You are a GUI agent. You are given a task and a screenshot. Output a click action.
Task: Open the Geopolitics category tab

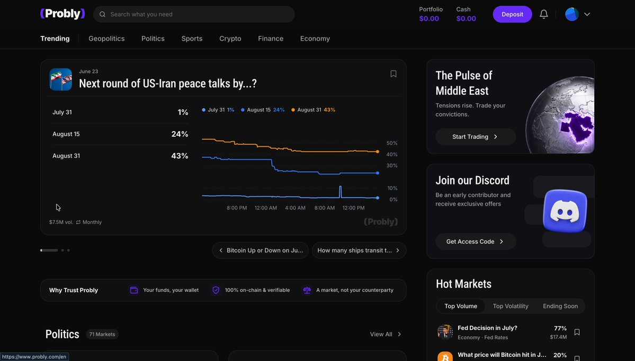[x=106, y=39]
